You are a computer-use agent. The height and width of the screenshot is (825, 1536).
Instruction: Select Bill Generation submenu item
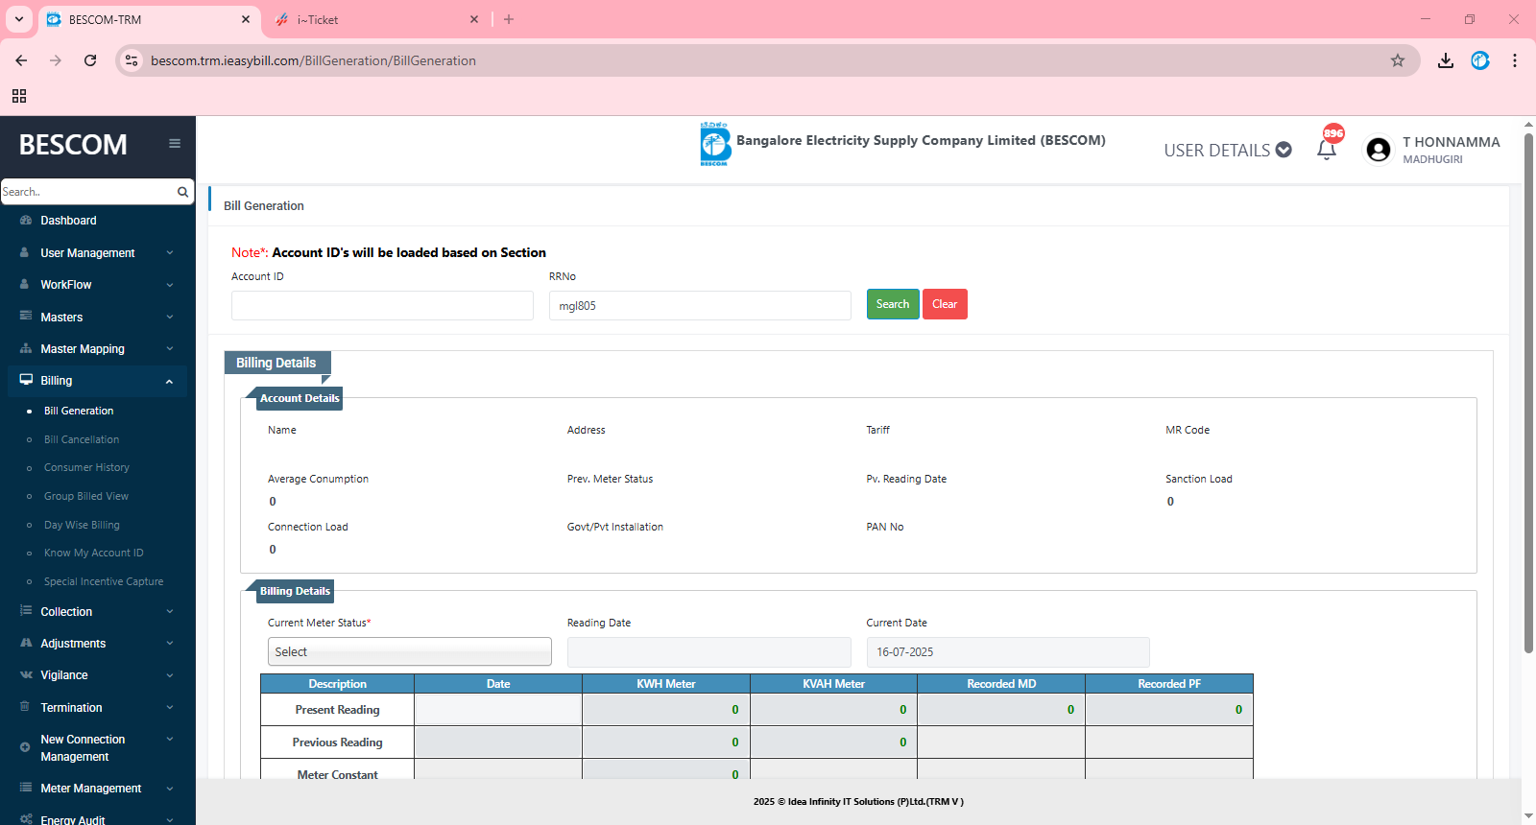[x=79, y=411]
